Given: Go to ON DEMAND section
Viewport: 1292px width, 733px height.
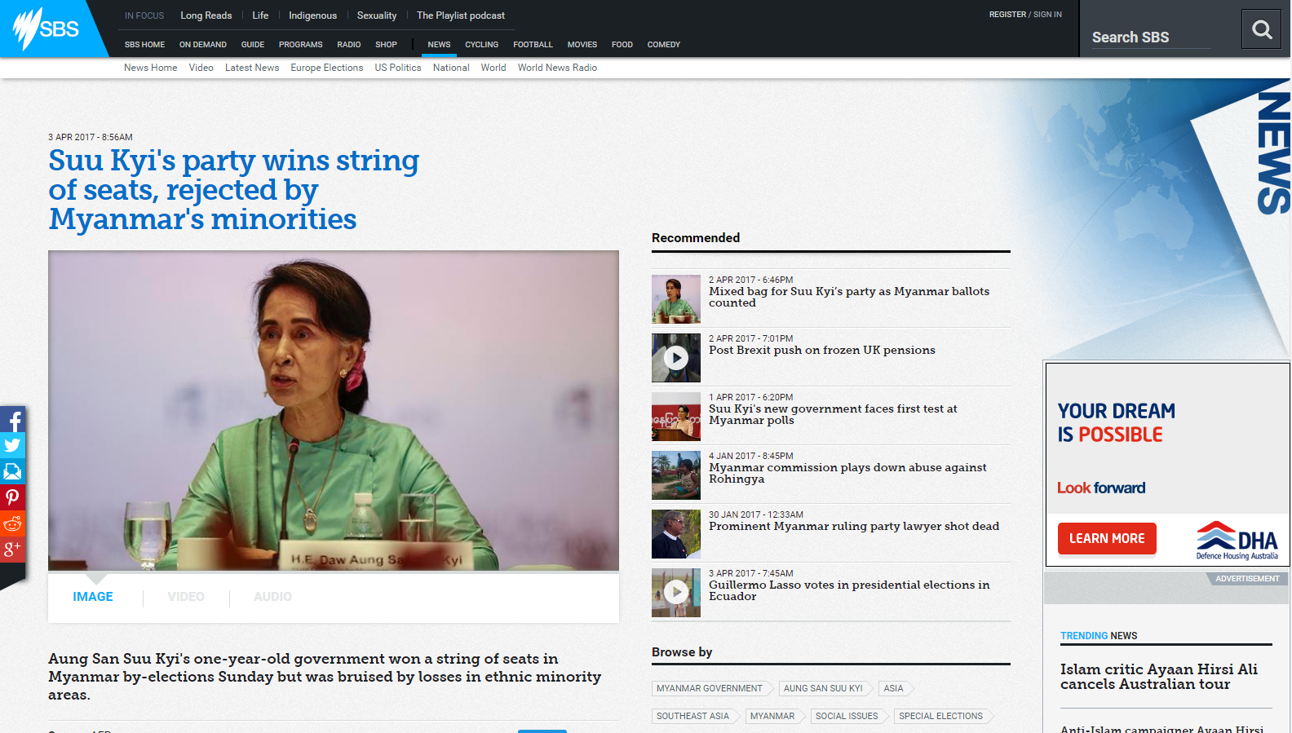Looking at the screenshot, I should point(203,45).
